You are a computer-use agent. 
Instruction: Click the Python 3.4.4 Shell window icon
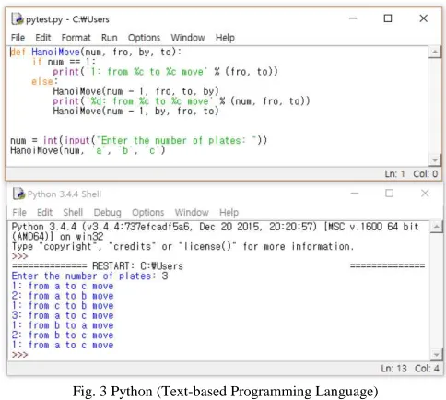pos(18,194)
